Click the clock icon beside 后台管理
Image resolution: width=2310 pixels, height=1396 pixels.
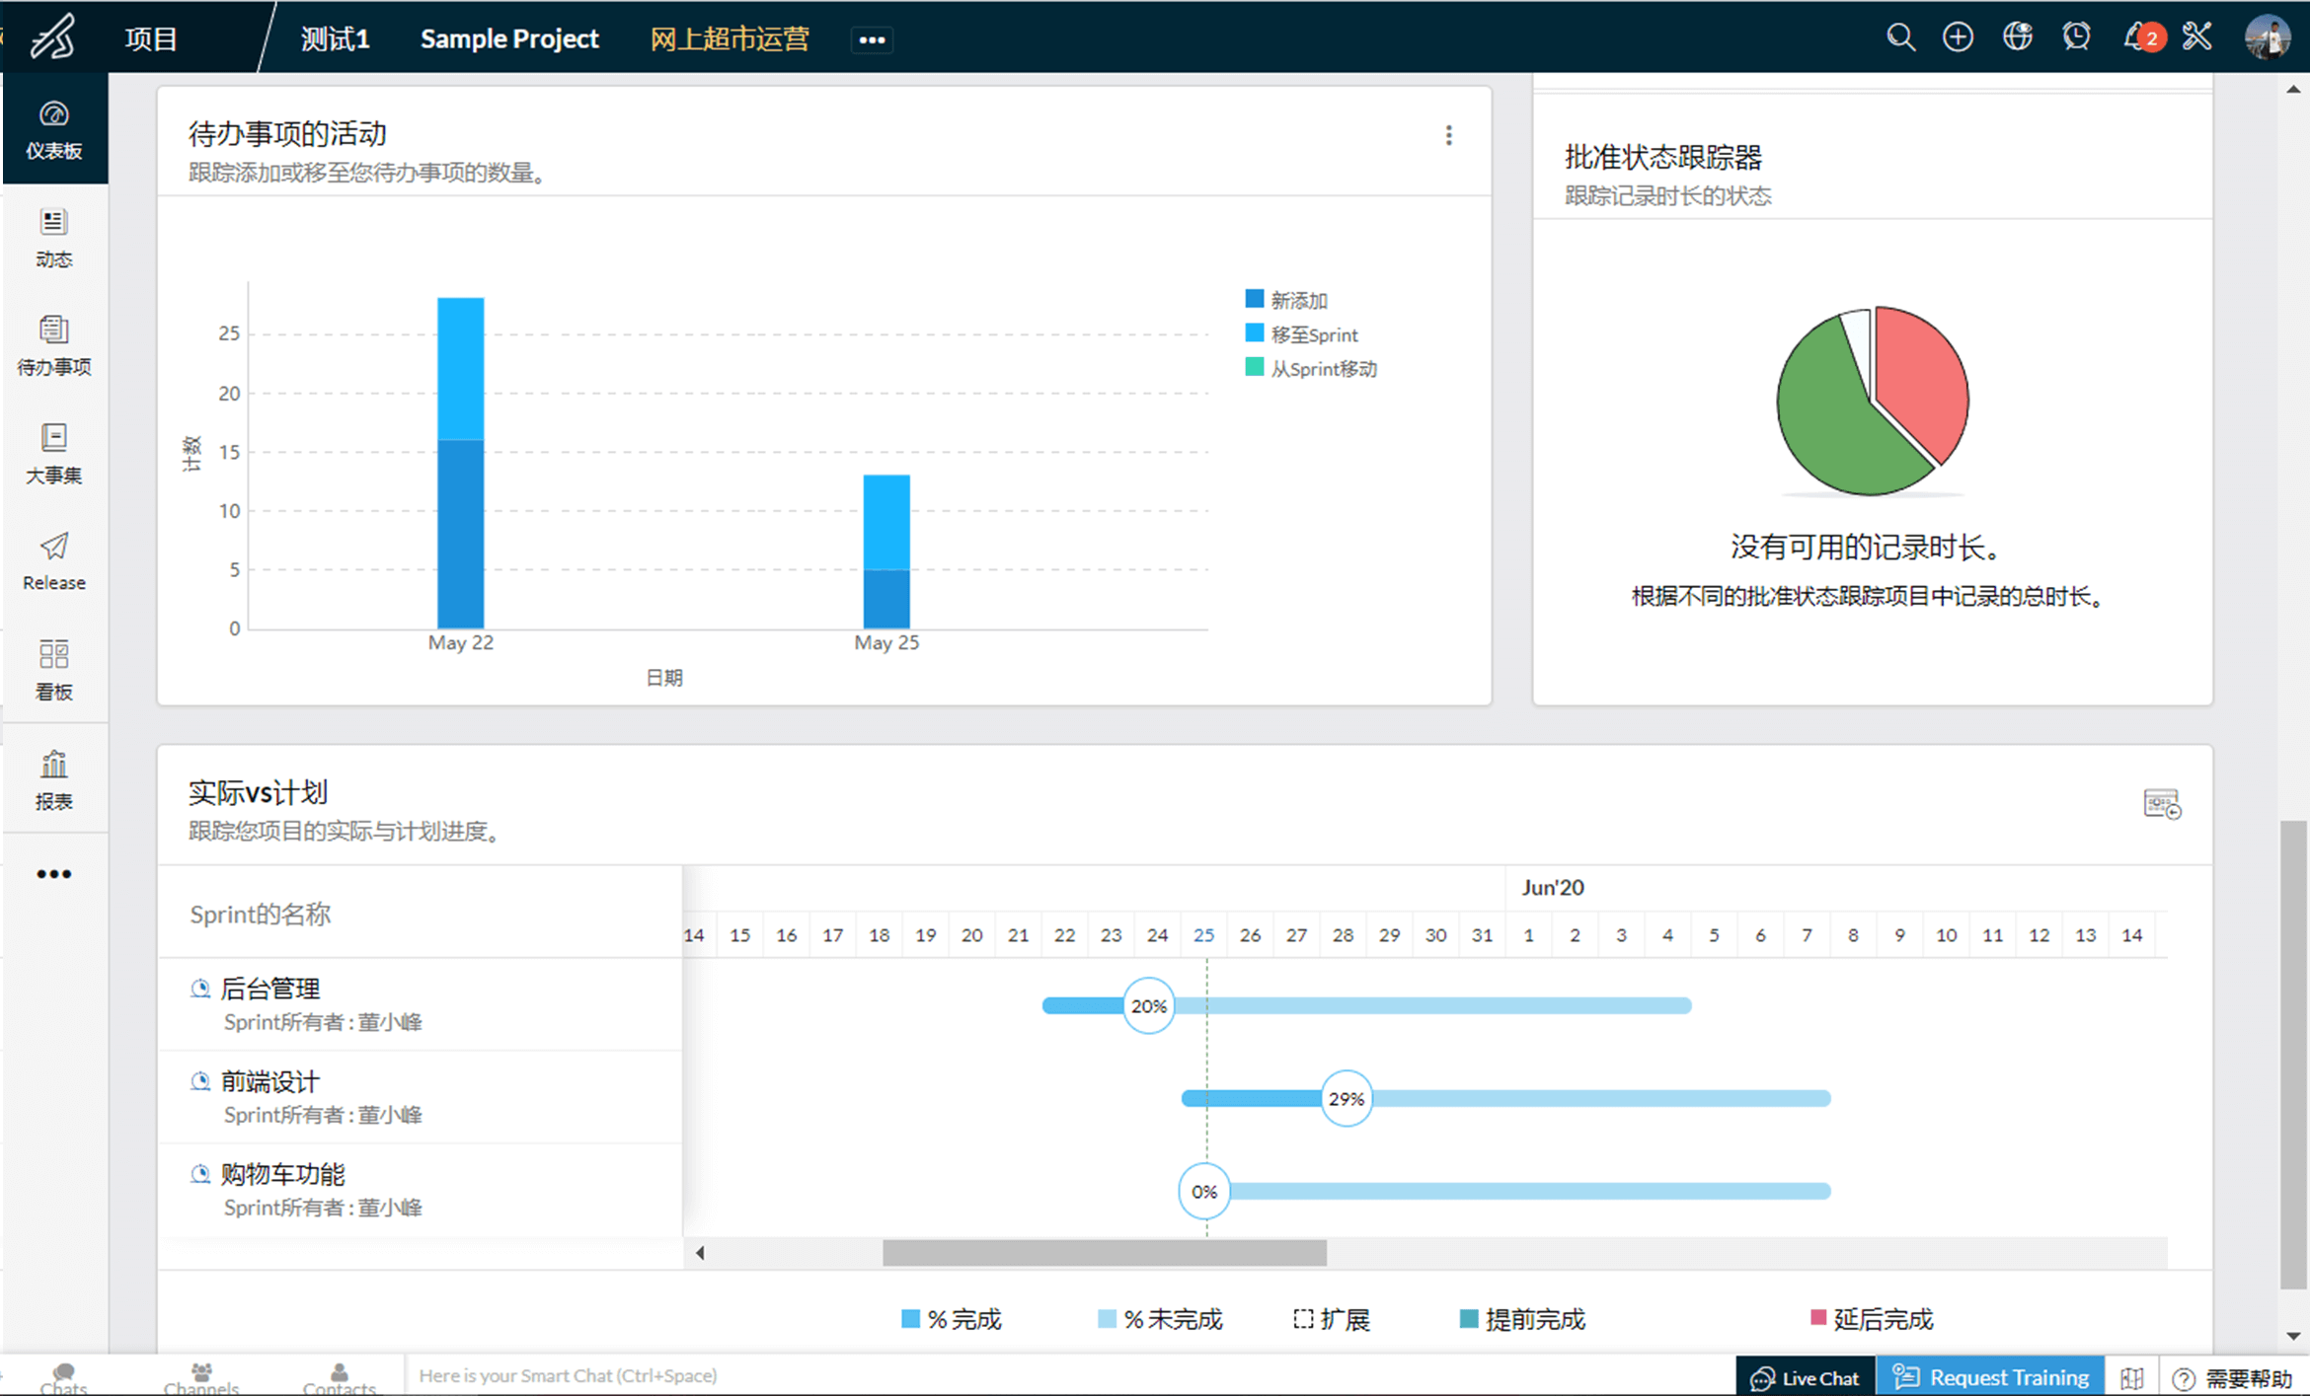(200, 989)
